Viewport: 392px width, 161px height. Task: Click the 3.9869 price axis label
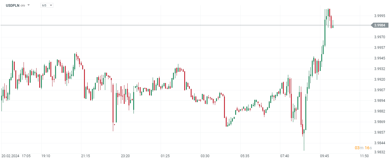tap(380, 122)
